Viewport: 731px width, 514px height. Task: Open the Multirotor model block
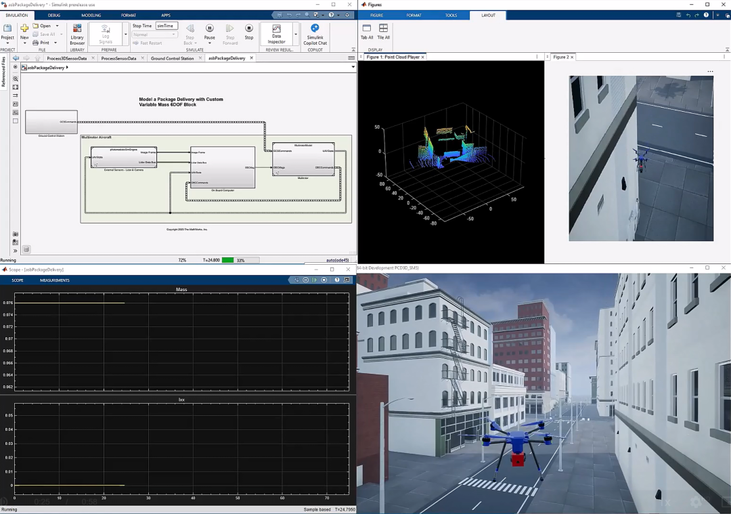303,159
